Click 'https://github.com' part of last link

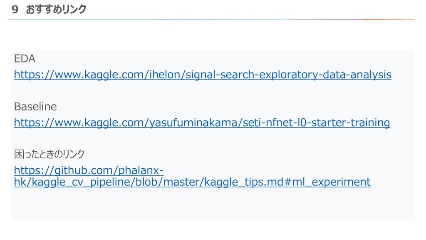coord(65,171)
